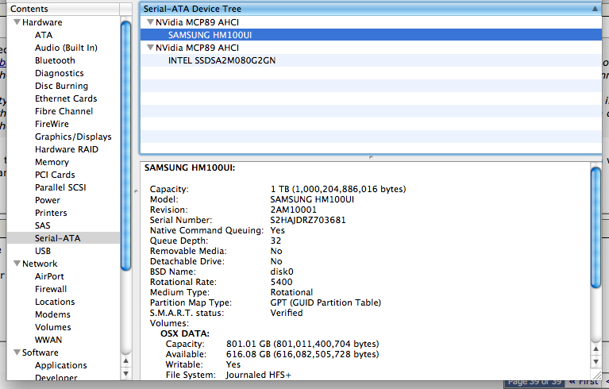The image size is (609, 389).
Task: Click BSD Name value disk0
Action: [282, 272]
